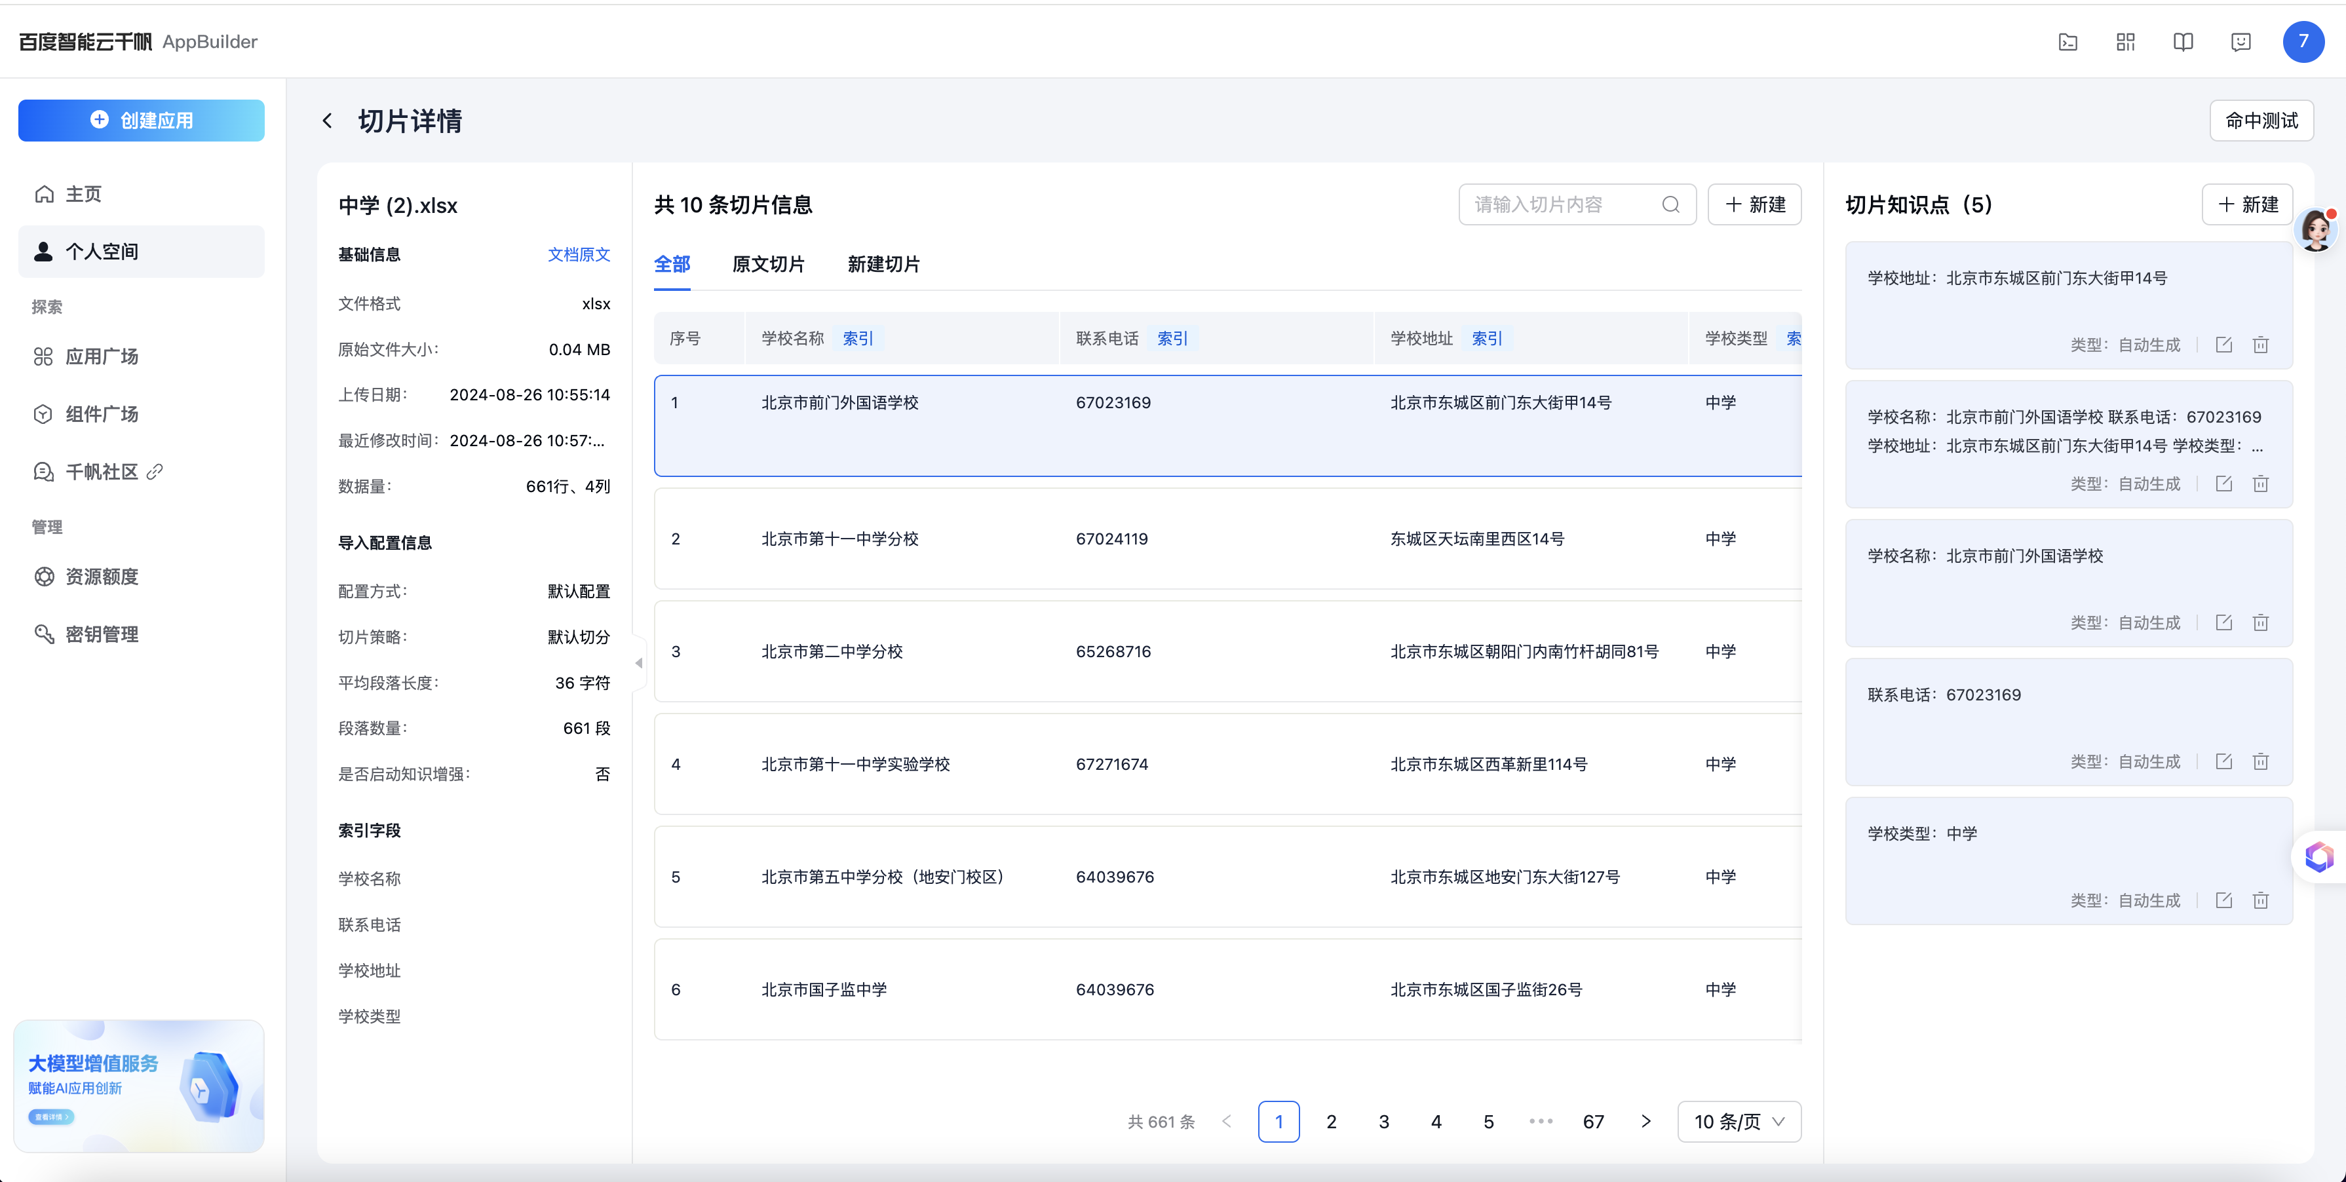Image resolution: width=2346 pixels, height=1182 pixels.
Task: Edit knowledge point 学校名称：北京市前门外国语学校
Action: point(2224,623)
